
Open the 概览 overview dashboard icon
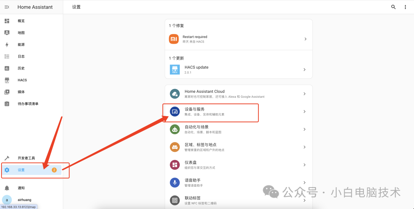(x=7, y=21)
